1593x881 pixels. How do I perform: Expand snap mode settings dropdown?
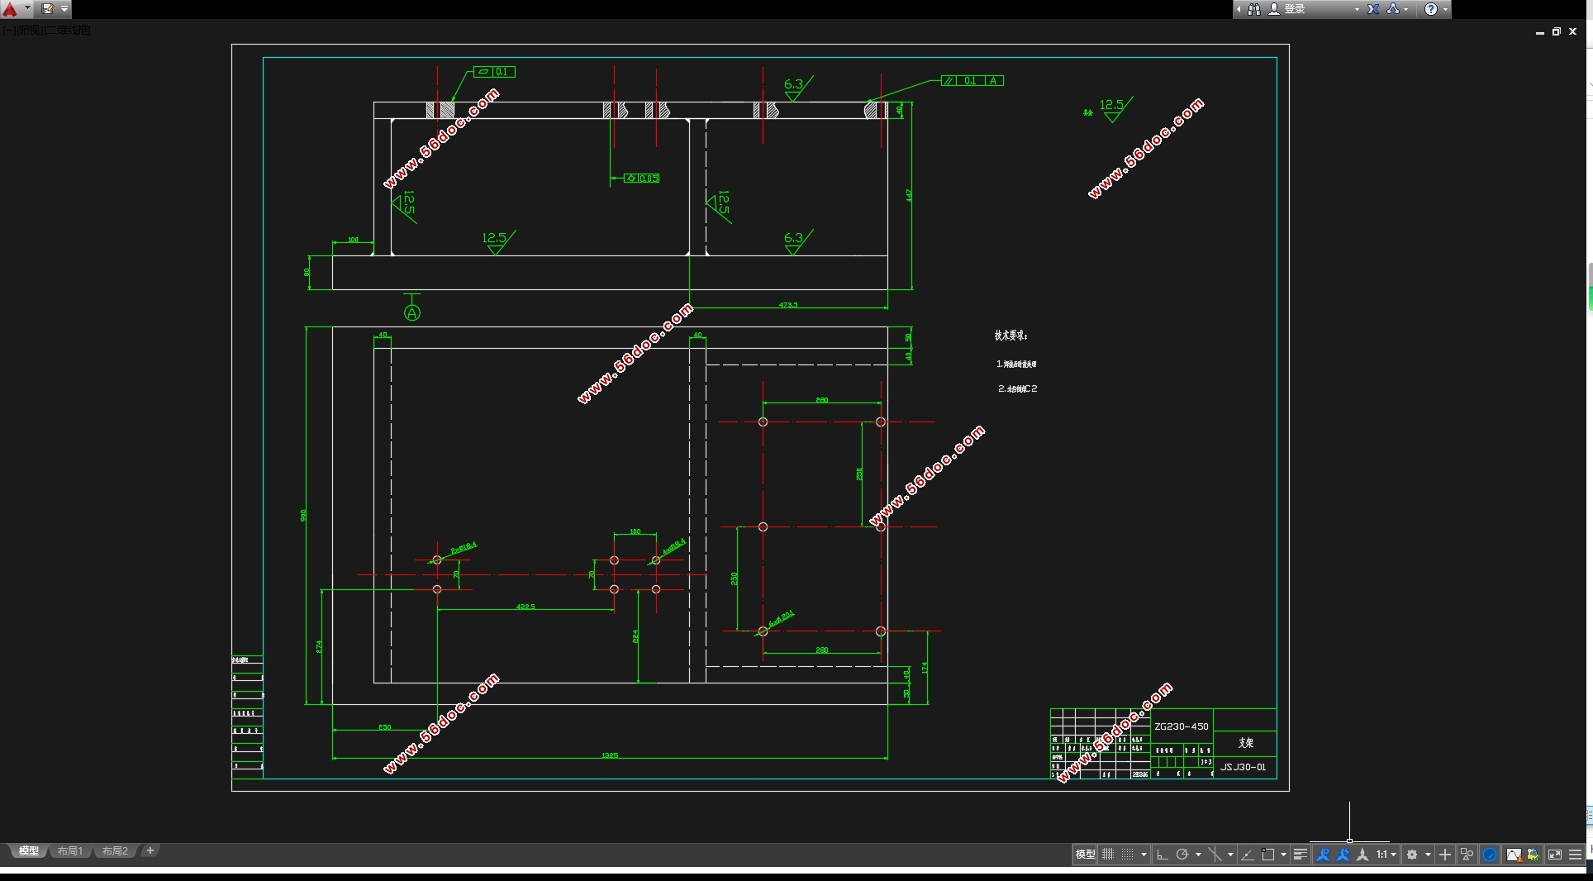pyautogui.click(x=1144, y=855)
